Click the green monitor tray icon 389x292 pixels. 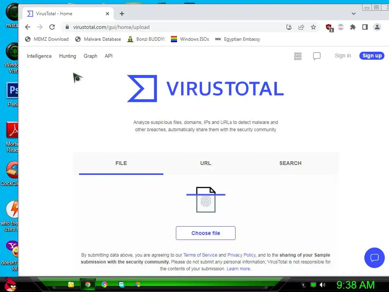[x=313, y=285]
